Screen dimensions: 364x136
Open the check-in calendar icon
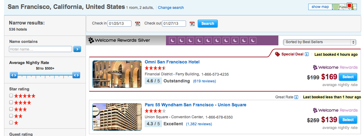pos(138,24)
